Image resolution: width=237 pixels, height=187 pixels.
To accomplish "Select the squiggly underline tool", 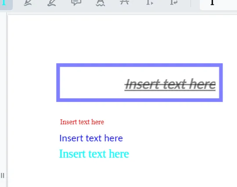I will click(x=101, y=3).
